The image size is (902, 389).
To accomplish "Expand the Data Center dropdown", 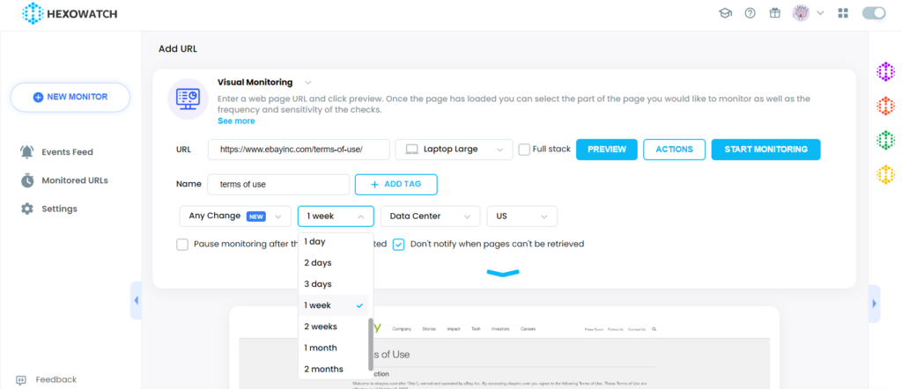I will coord(430,217).
